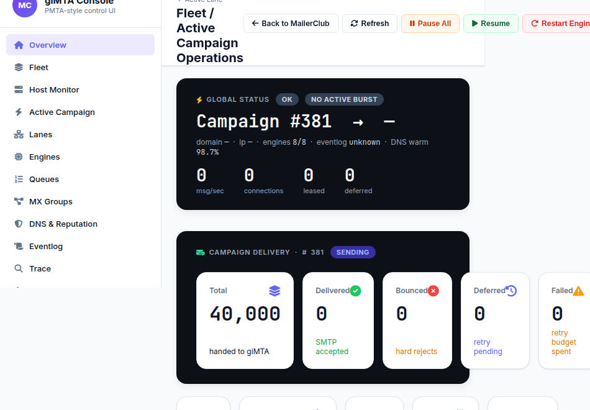Image resolution: width=590 pixels, height=410 pixels.
Task: Open MX Groups
Action: 81,201
